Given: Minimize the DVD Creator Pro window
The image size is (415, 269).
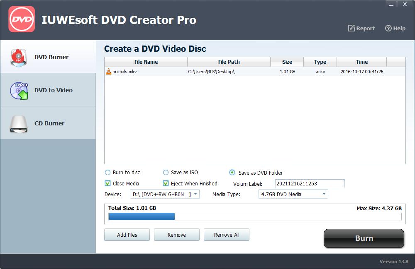Looking at the screenshot, I should pyautogui.click(x=391, y=4).
